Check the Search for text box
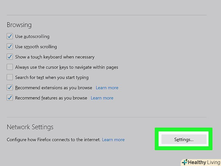Screen dimensions: 221x166 tap(10, 78)
